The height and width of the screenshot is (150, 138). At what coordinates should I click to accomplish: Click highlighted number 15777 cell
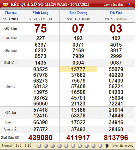pos(78,69)
